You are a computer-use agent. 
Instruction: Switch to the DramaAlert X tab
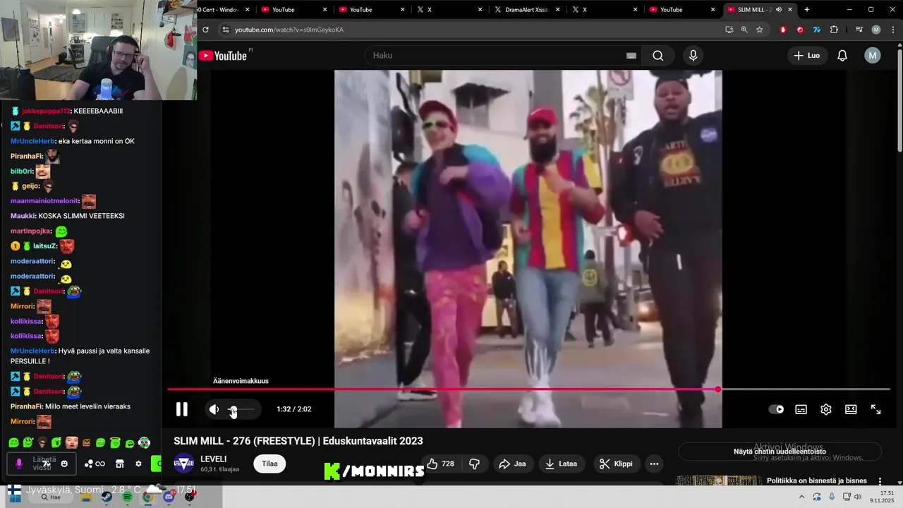tap(526, 10)
